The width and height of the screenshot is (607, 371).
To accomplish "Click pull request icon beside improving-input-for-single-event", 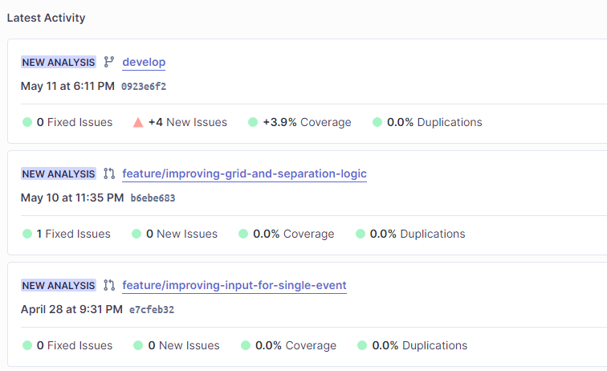I will (109, 285).
